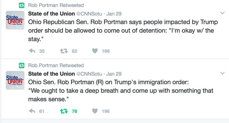This screenshot has height=123, width=229.
Task: Click retweet indicator icon above first tweet
Action: (x=22, y=5)
